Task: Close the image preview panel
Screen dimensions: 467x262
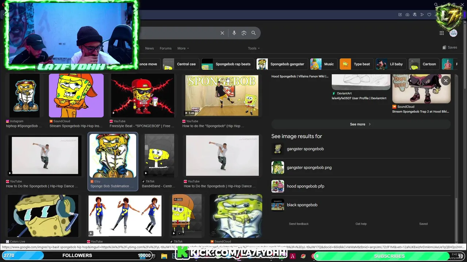Action: tap(446, 81)
